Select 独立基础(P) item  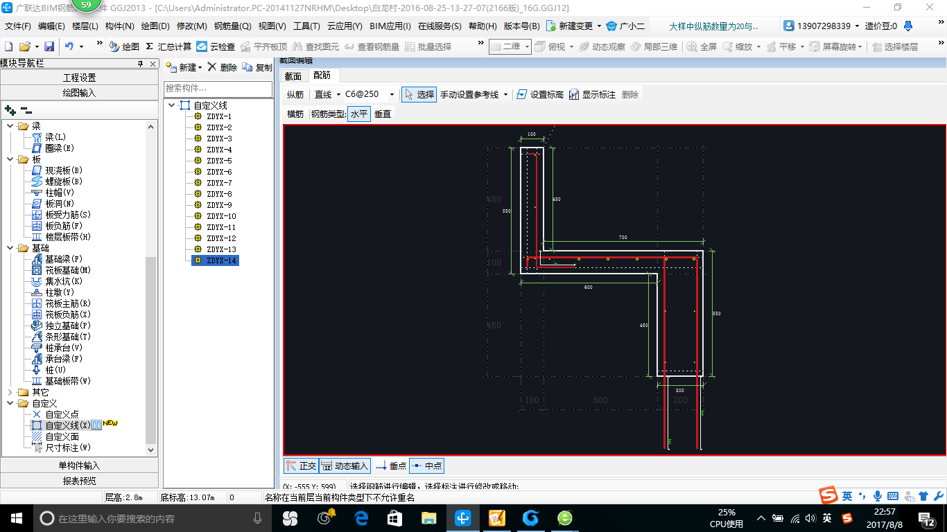coord(61,326)
